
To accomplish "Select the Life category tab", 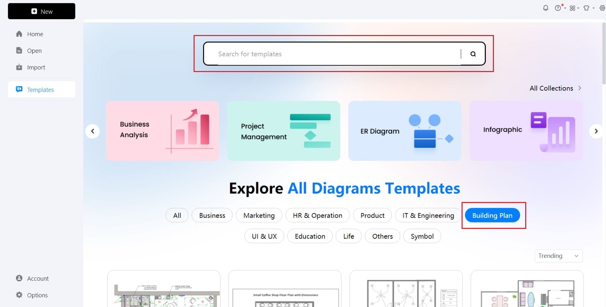I will tap(349, 236).
